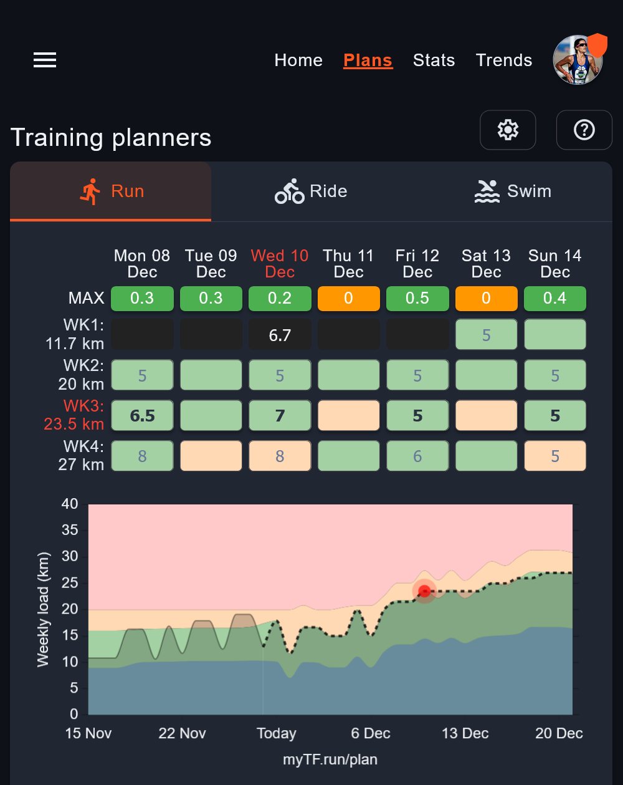This screenshot has width=623, height=785.
Task: Toggle WK4 Tuesday empty orange cell
Action: point(211,456)
